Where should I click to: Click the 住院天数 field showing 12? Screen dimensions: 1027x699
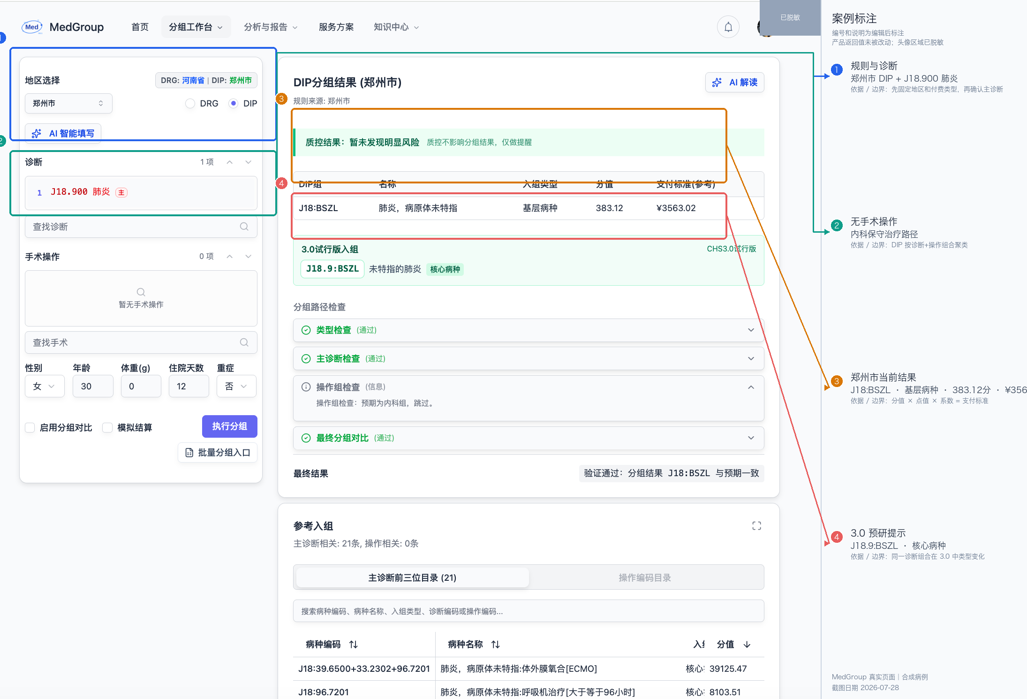(x=189, y=387)
